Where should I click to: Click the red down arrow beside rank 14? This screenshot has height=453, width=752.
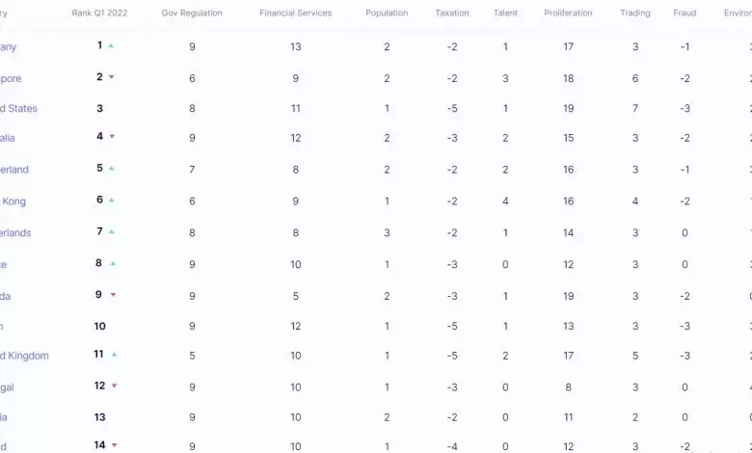pyautogui.click(x=115, y=445)
